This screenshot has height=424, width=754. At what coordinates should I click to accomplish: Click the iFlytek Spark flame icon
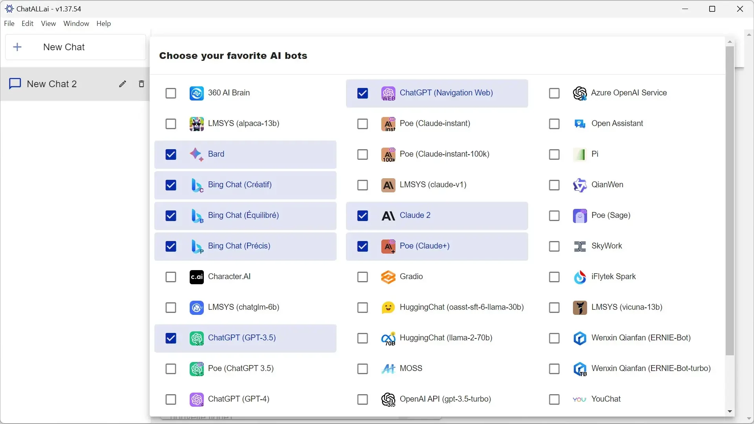click(x=580, y=277)
